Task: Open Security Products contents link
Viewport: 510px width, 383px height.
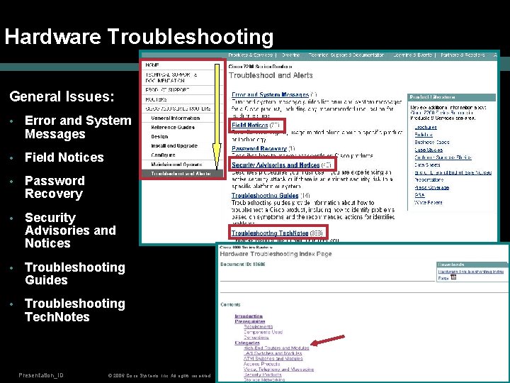Action: [x=262, y=374]
